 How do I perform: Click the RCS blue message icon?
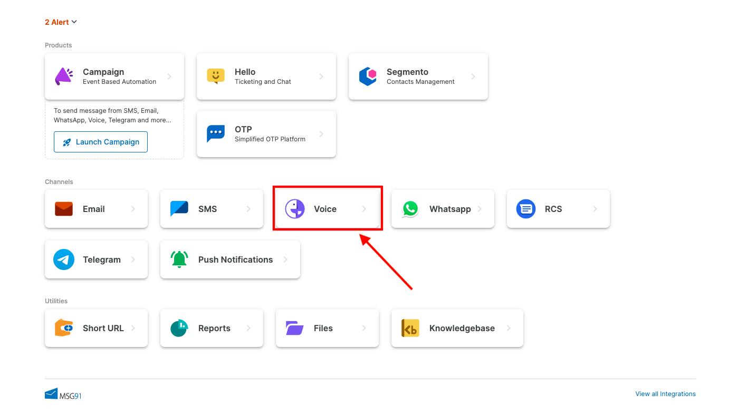click(526, 209)
